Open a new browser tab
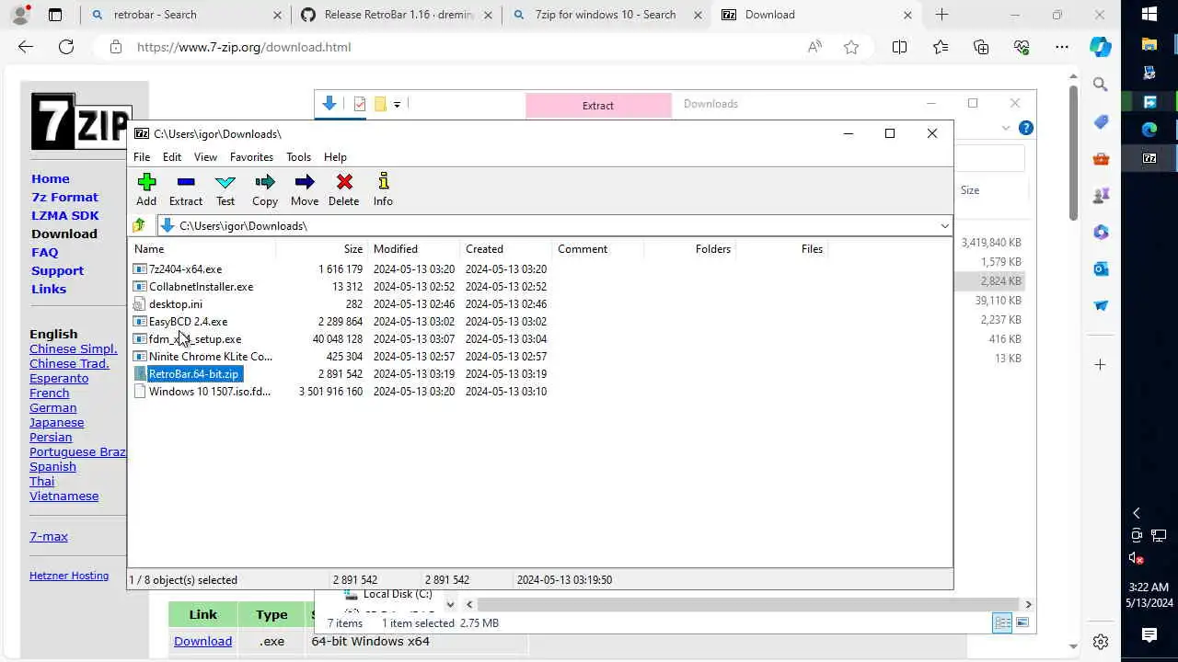 pyautogui.click(x=941, y=15)
